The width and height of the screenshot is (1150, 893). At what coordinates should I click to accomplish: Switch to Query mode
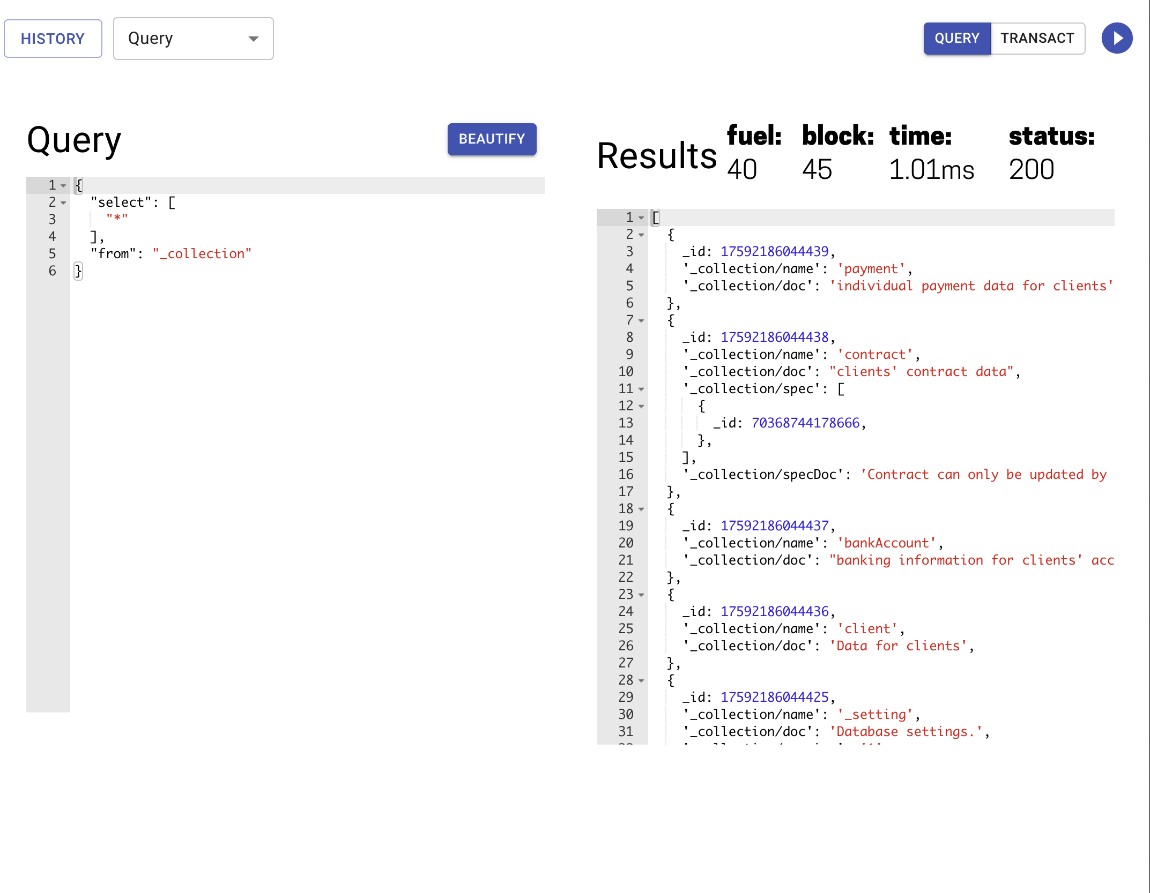[x=957, y=39]
